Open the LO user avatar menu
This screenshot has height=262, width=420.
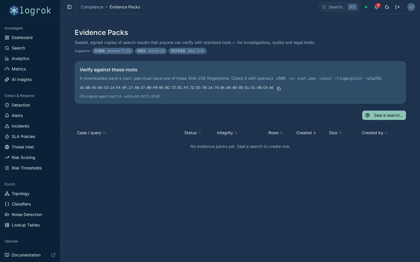[x=411, y=7]
